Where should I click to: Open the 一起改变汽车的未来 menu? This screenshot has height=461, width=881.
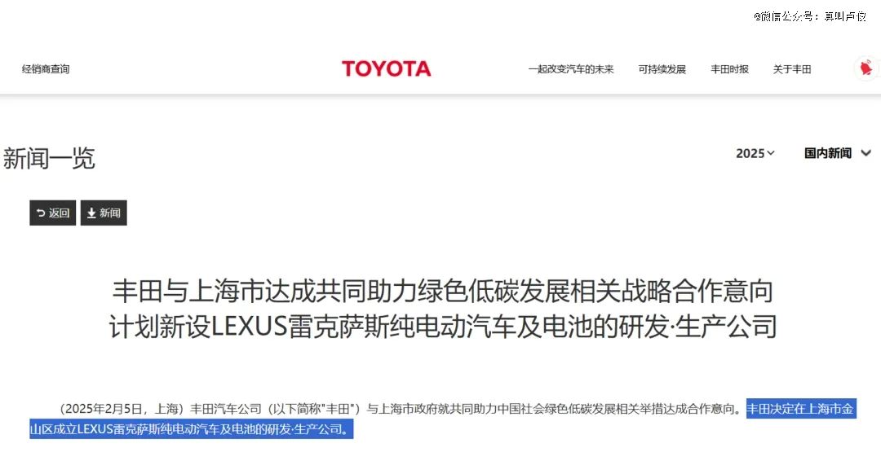571,69
